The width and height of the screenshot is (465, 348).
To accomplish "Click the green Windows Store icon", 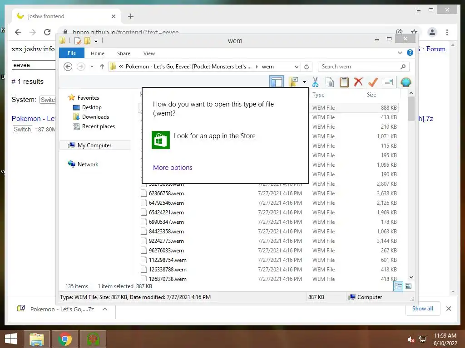I will (x=160, y=140).
